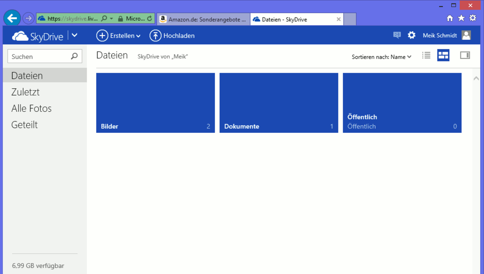Close the browser window
This screenshot has width=484, height=274.
[470, 5]
